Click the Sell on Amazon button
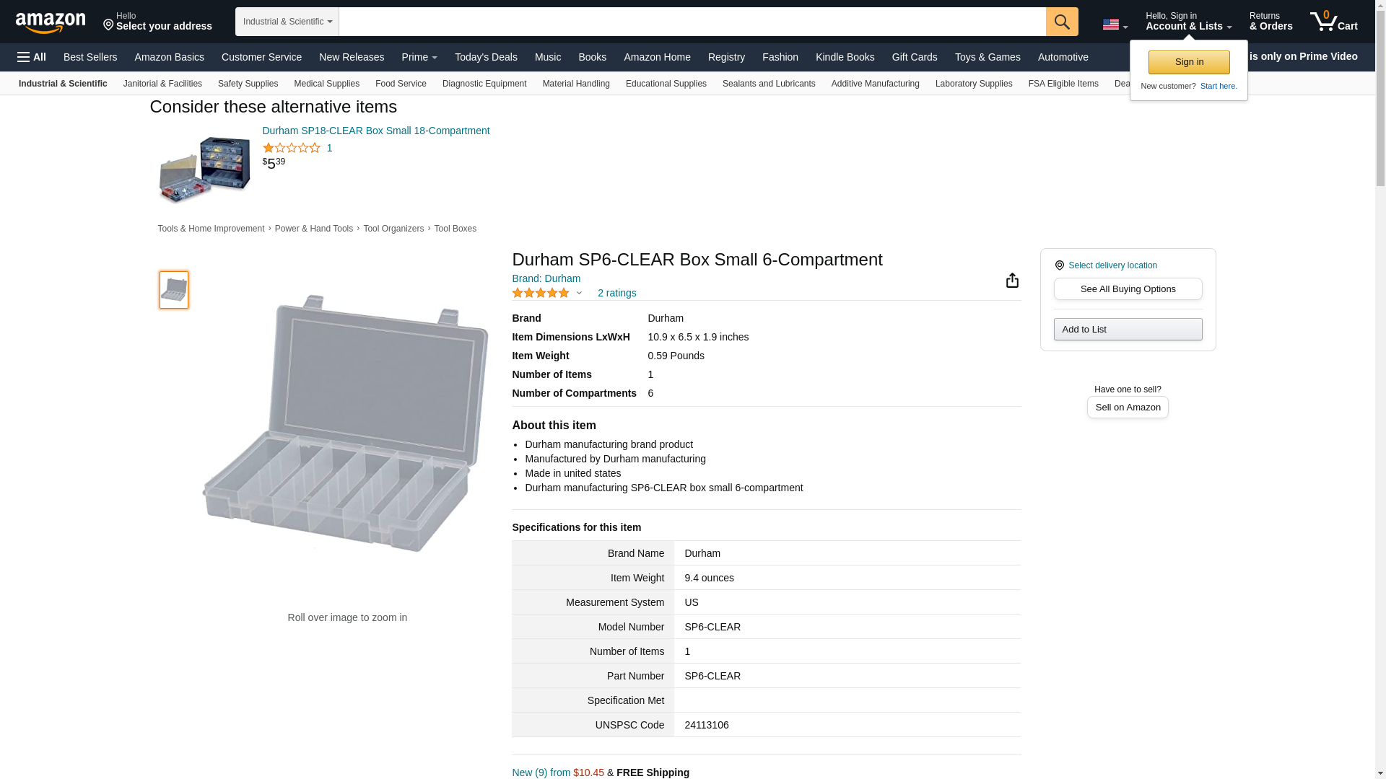The height and width of the screenshot is (779, 1386). pyautogui.click(x=1127, y=408)
